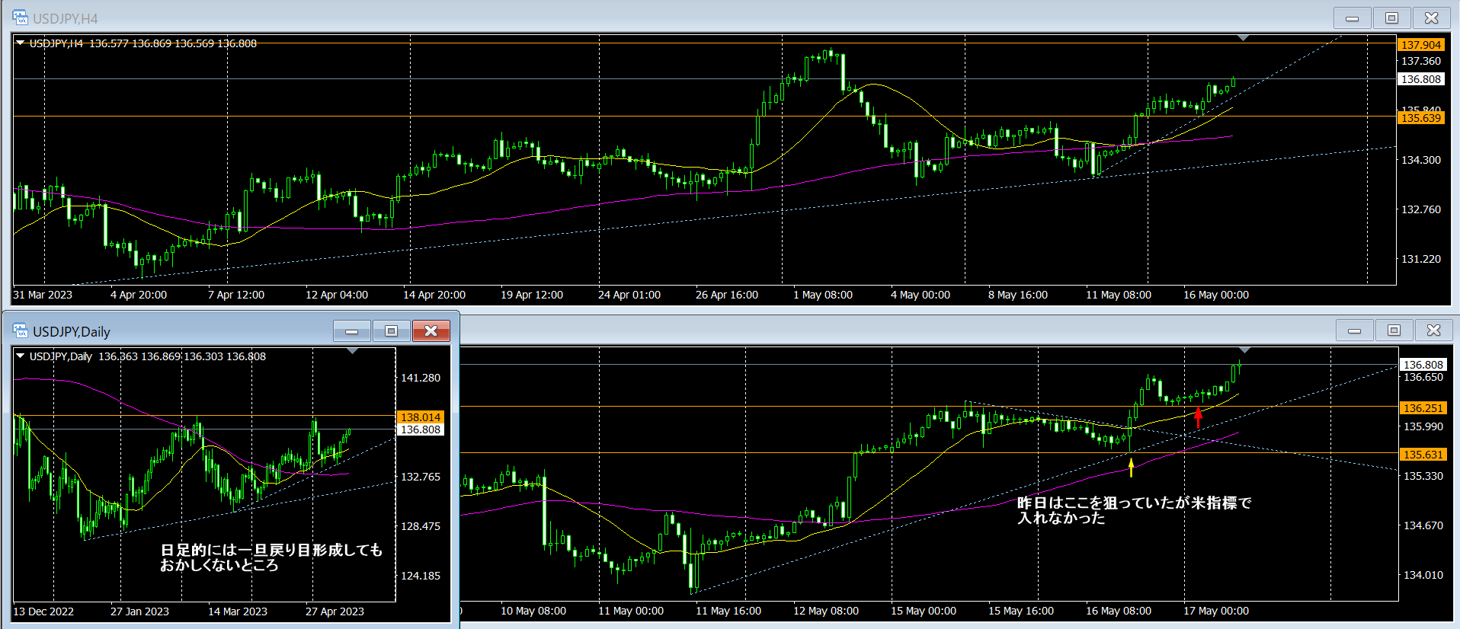Viewport: 1460px width, 629px height.
Task: Click the 24 Apr 01:00 time label
Action: coord(629,295)
